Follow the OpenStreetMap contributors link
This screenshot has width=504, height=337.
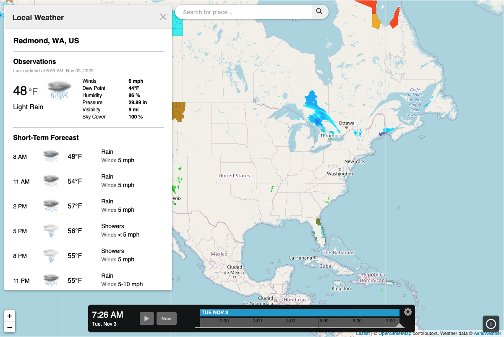pyautogui.click(x=396, y=333)
